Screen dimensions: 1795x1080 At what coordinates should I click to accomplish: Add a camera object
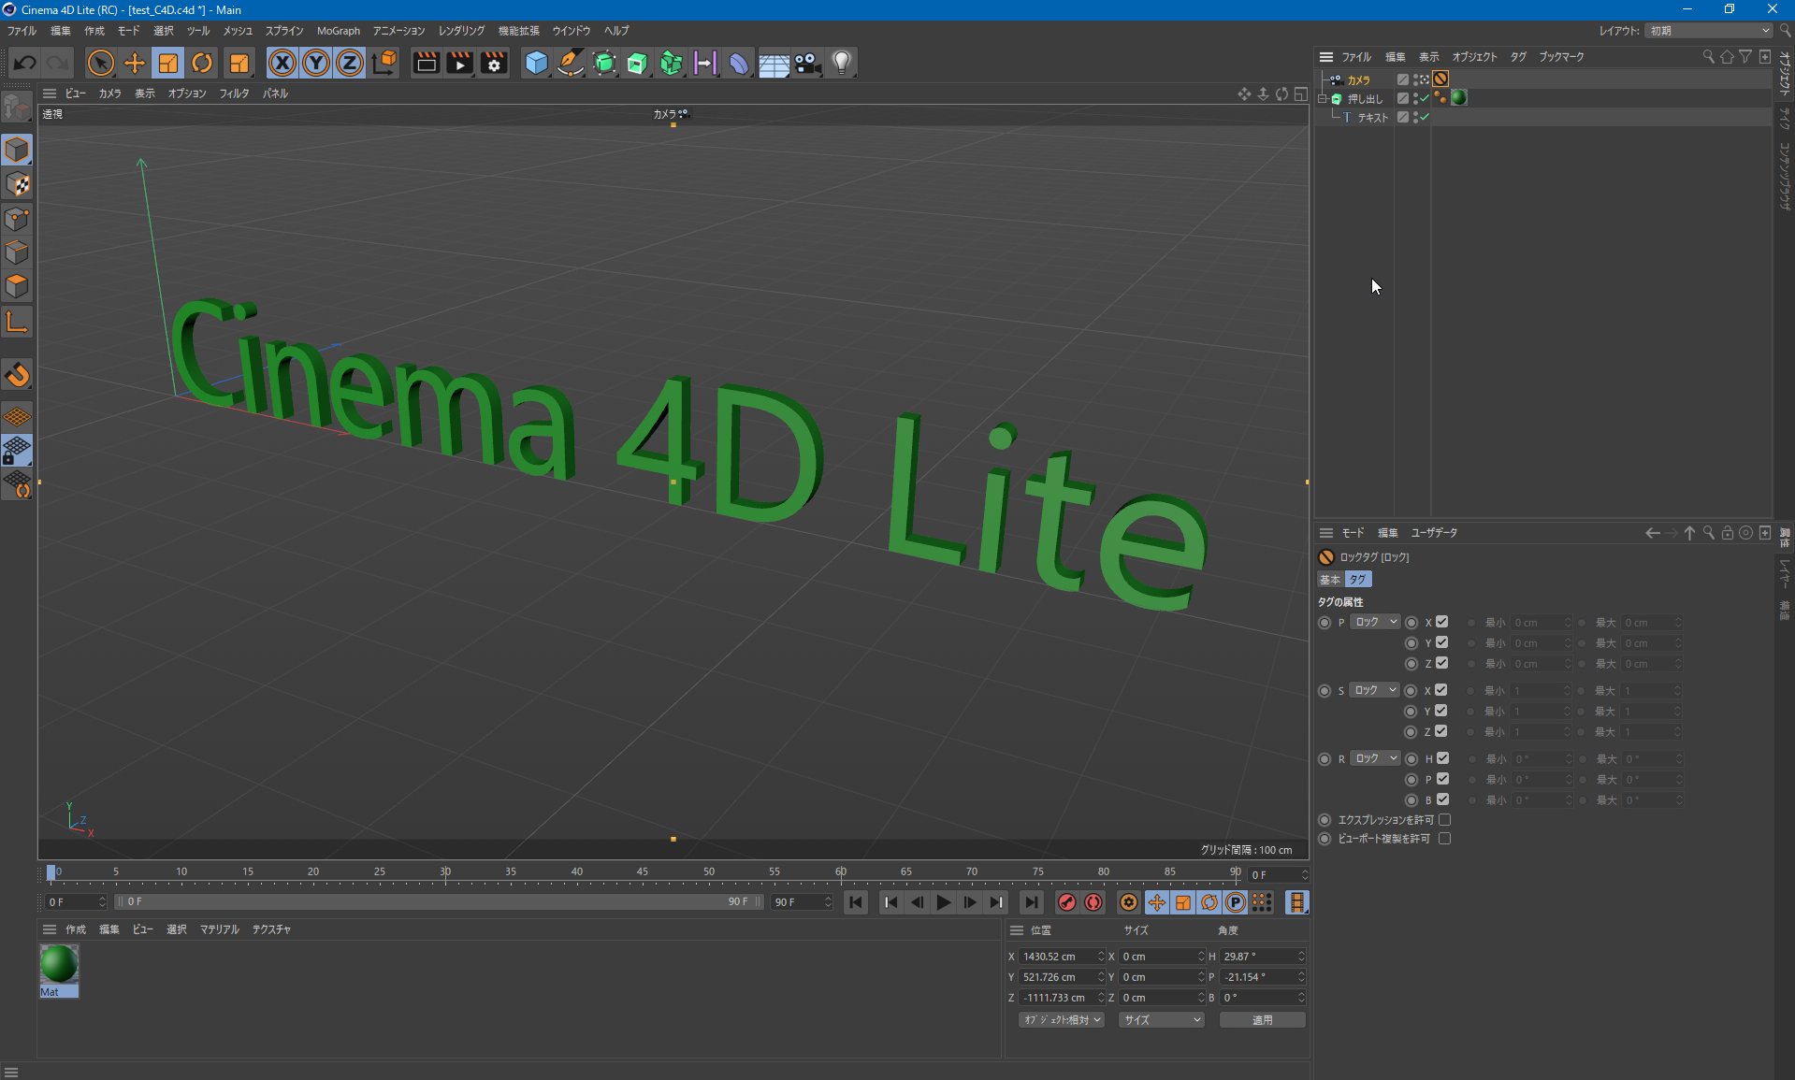point(807,63)
